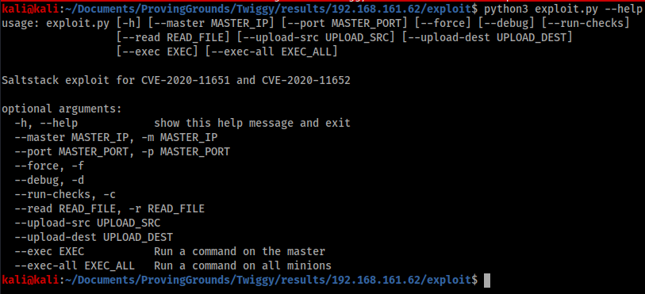The height and width of the screenshot is (294, 645).
Task: Click the '--port MASTER_PORT, -p MASTER_PORT' line
Action: [x=122, y=151]
